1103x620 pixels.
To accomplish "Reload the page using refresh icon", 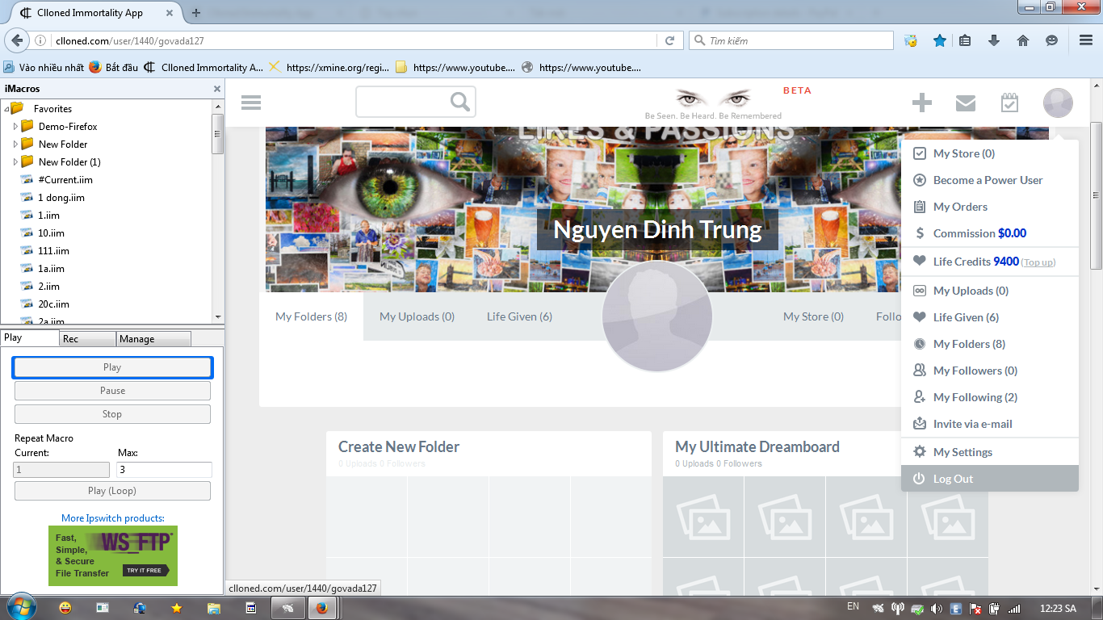I will coord(669,40).
